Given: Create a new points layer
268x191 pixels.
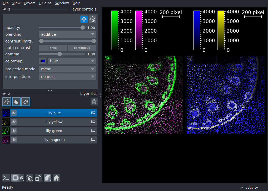Looking at the screenshot, I should [x=7, y=102].
